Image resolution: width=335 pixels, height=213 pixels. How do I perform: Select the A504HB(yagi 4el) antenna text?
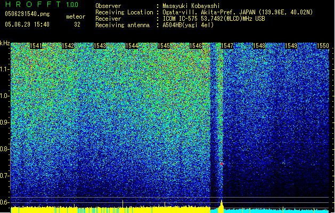tap(188, 25)
